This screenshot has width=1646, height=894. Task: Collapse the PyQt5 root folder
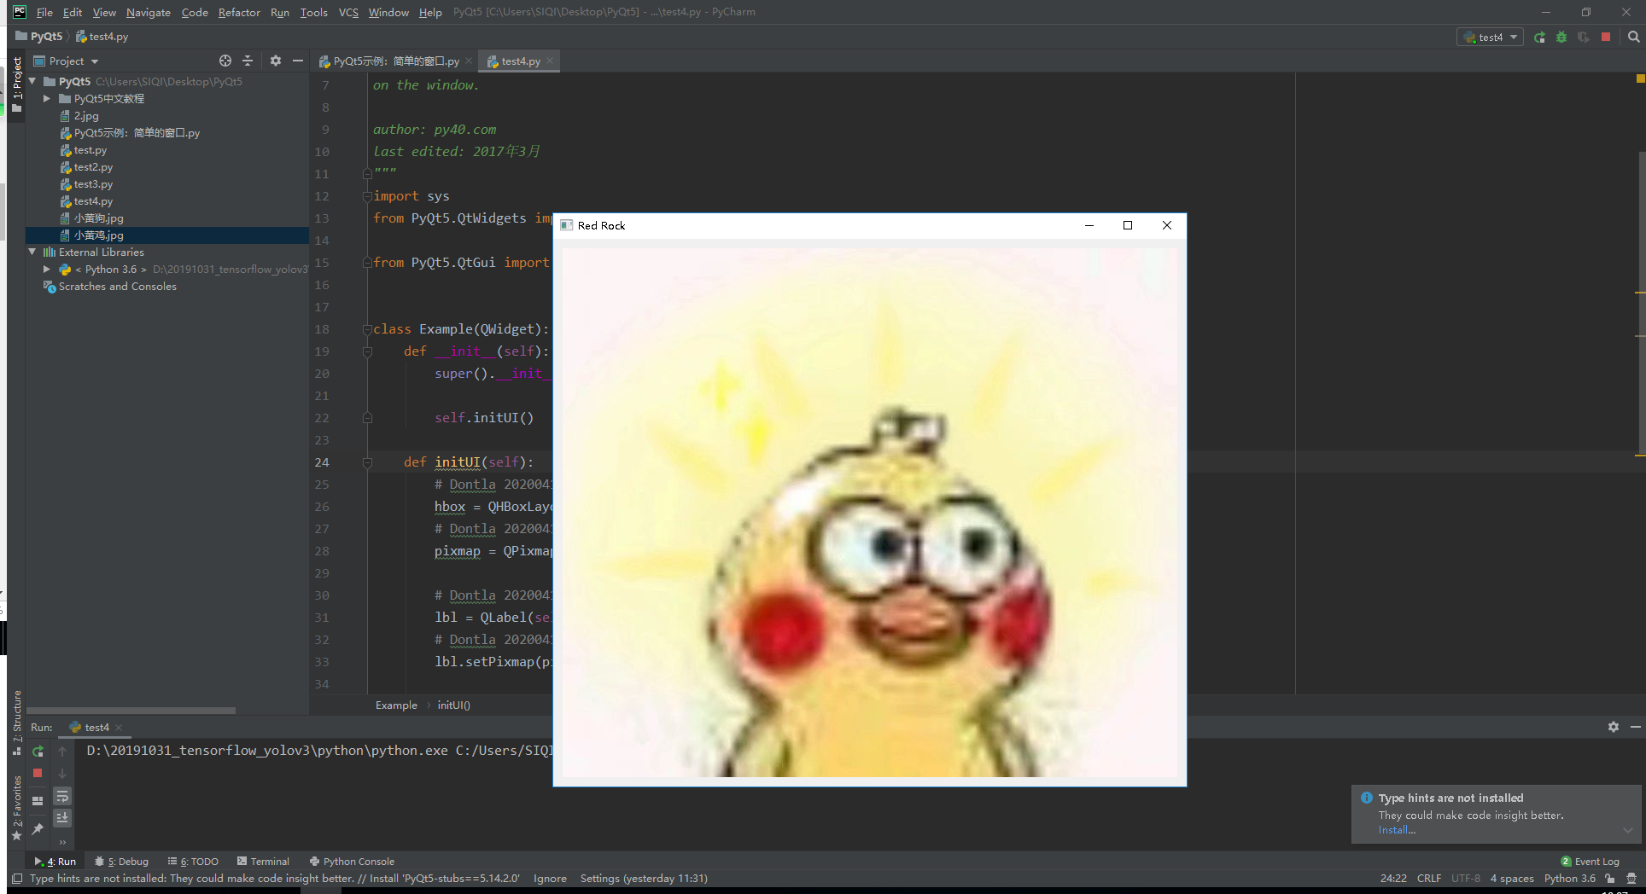(32, 81)
